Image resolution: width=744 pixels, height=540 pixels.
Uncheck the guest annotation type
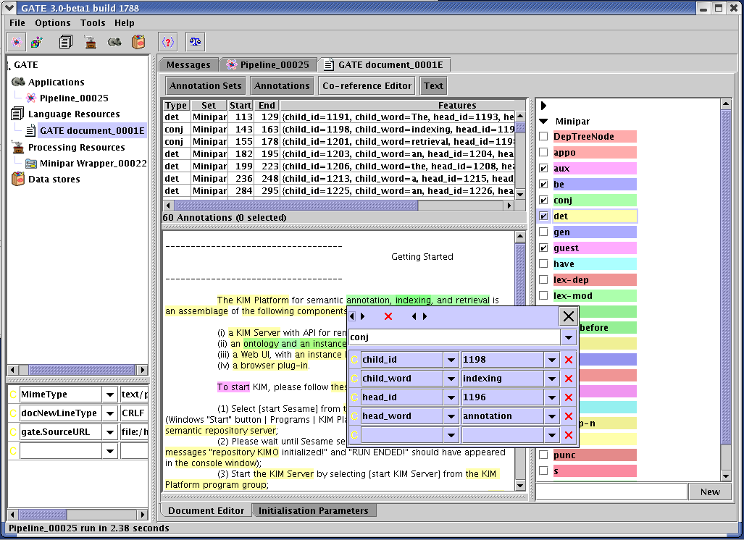pyautogui.click(x=544, y=248)
